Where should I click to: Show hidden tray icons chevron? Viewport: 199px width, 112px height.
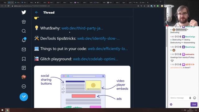point(182,110)
